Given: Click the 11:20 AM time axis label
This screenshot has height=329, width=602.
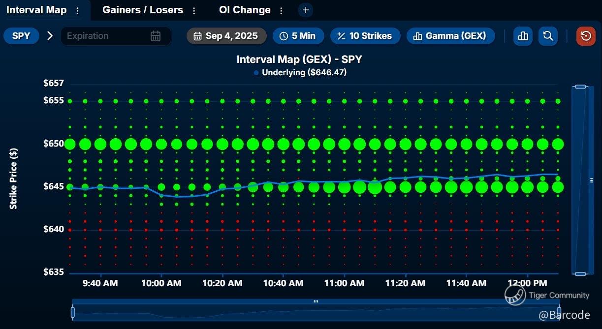Looking at the screenshot, I should pyautogui.click(x=405, y=283).
